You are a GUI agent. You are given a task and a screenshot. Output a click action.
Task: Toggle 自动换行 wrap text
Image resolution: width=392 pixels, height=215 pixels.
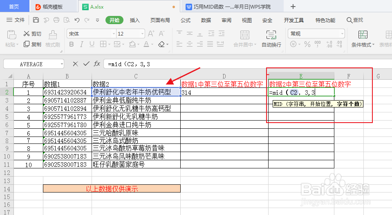[271, 38]
